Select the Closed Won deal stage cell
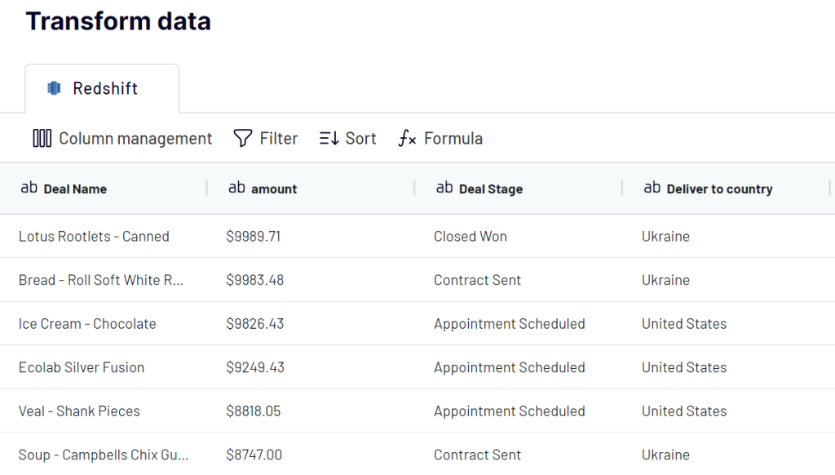 (x=471, y=236)
